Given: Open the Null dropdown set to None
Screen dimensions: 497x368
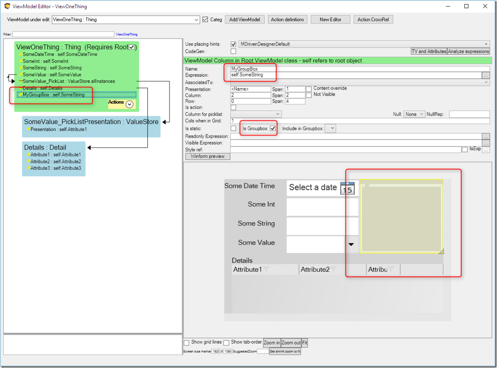Looking at the screenshot, I should click(414, 114).
